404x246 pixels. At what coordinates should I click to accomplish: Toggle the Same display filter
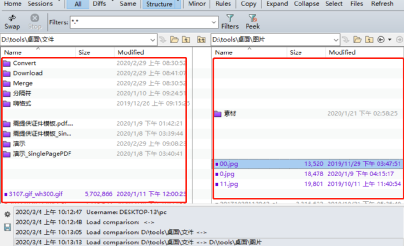click(128, 4)
